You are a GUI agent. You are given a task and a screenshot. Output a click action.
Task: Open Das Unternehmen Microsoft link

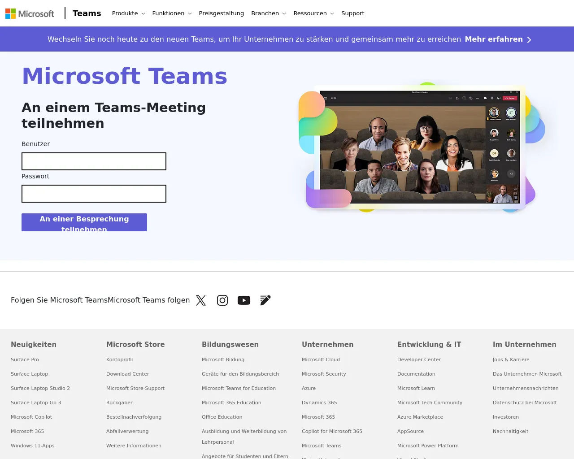[x=527, y=374]
